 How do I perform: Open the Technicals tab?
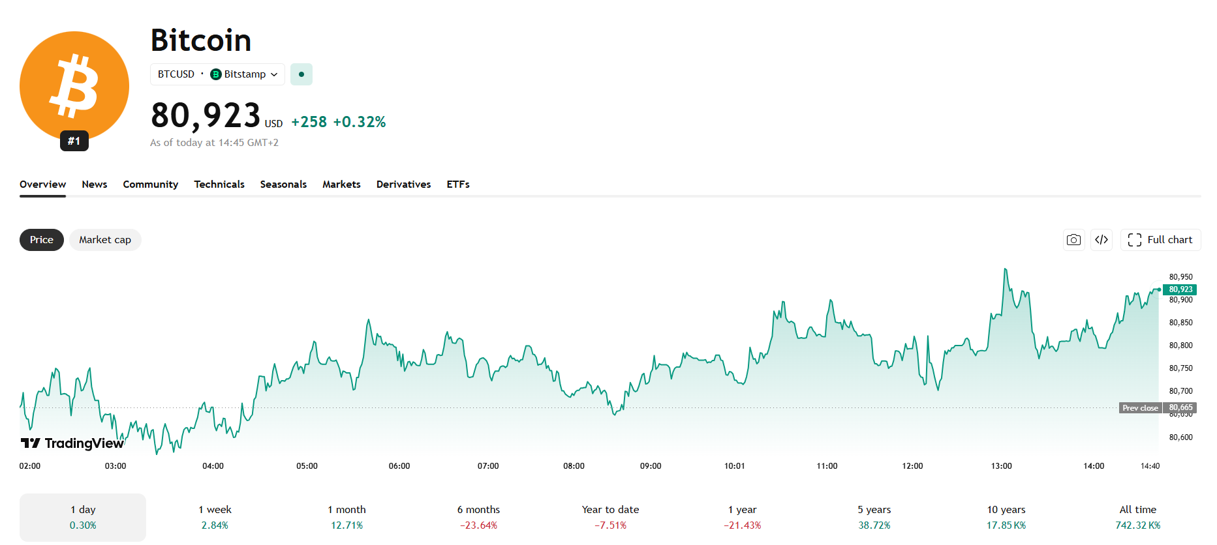[219, 184]
